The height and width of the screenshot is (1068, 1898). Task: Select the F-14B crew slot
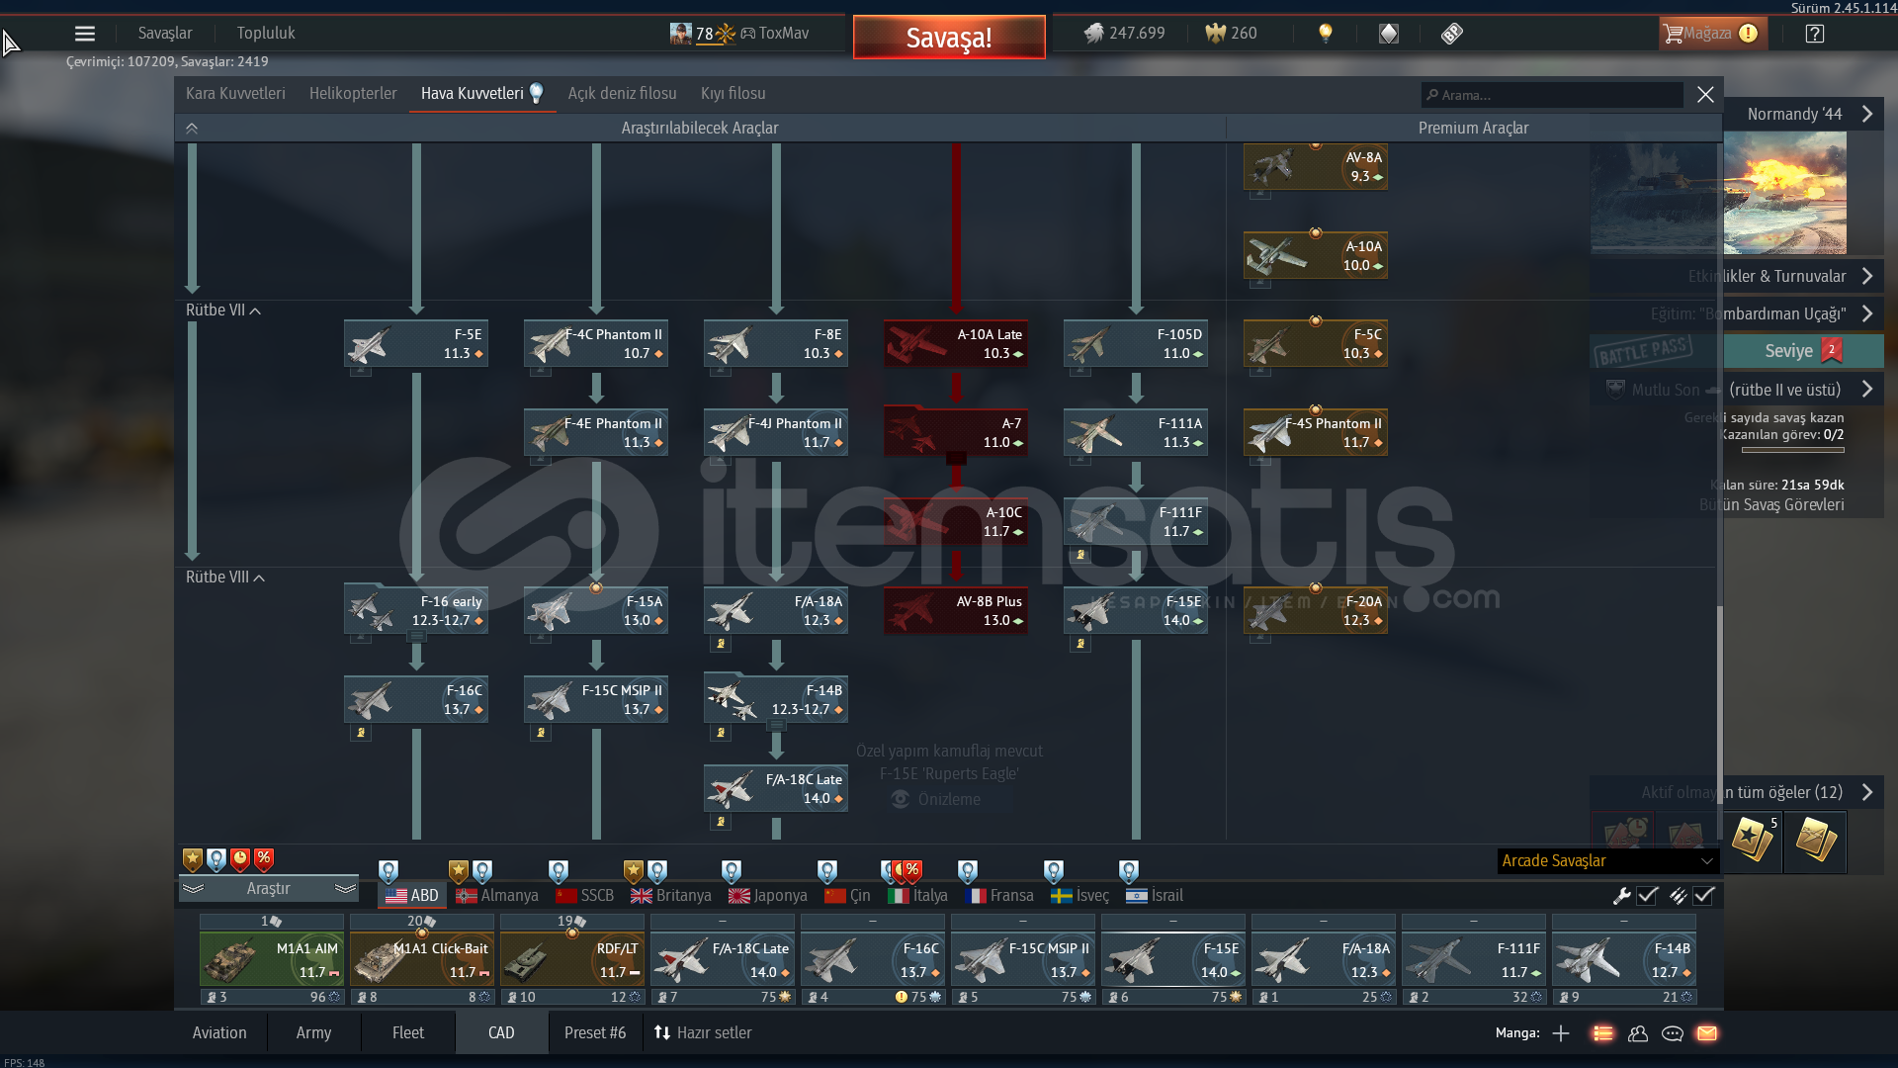1624,959
